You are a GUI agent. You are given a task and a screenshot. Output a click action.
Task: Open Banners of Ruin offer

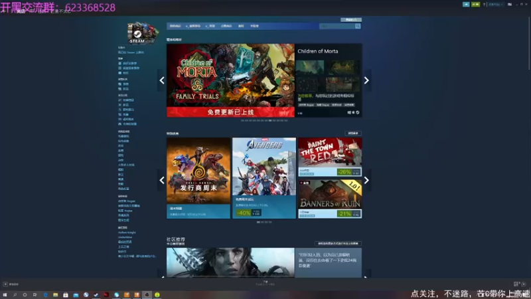click(330, 199)
